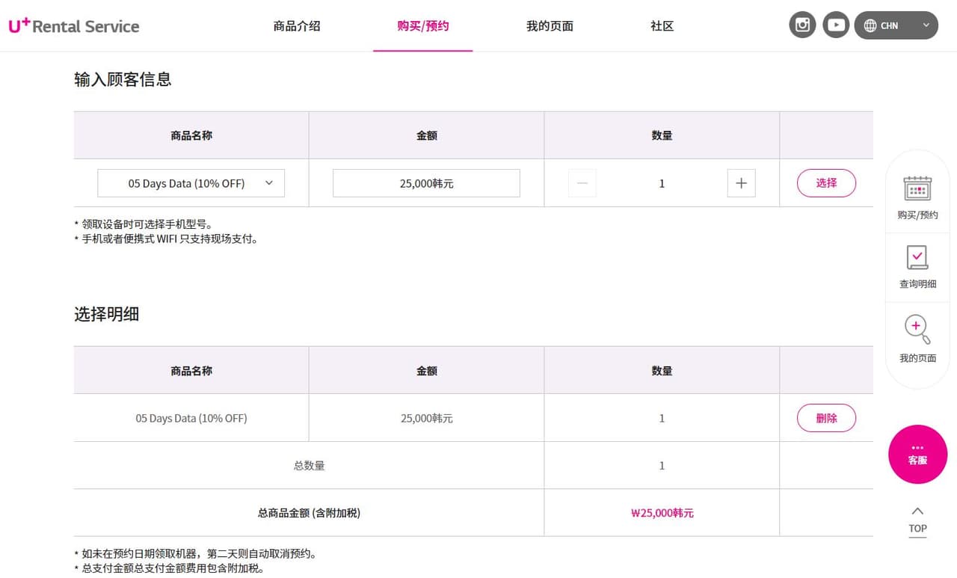Expand the 05 Days Data product dropdown
Image resolution: width=957 pixels, height=578 pixels.
click(191, 183)
